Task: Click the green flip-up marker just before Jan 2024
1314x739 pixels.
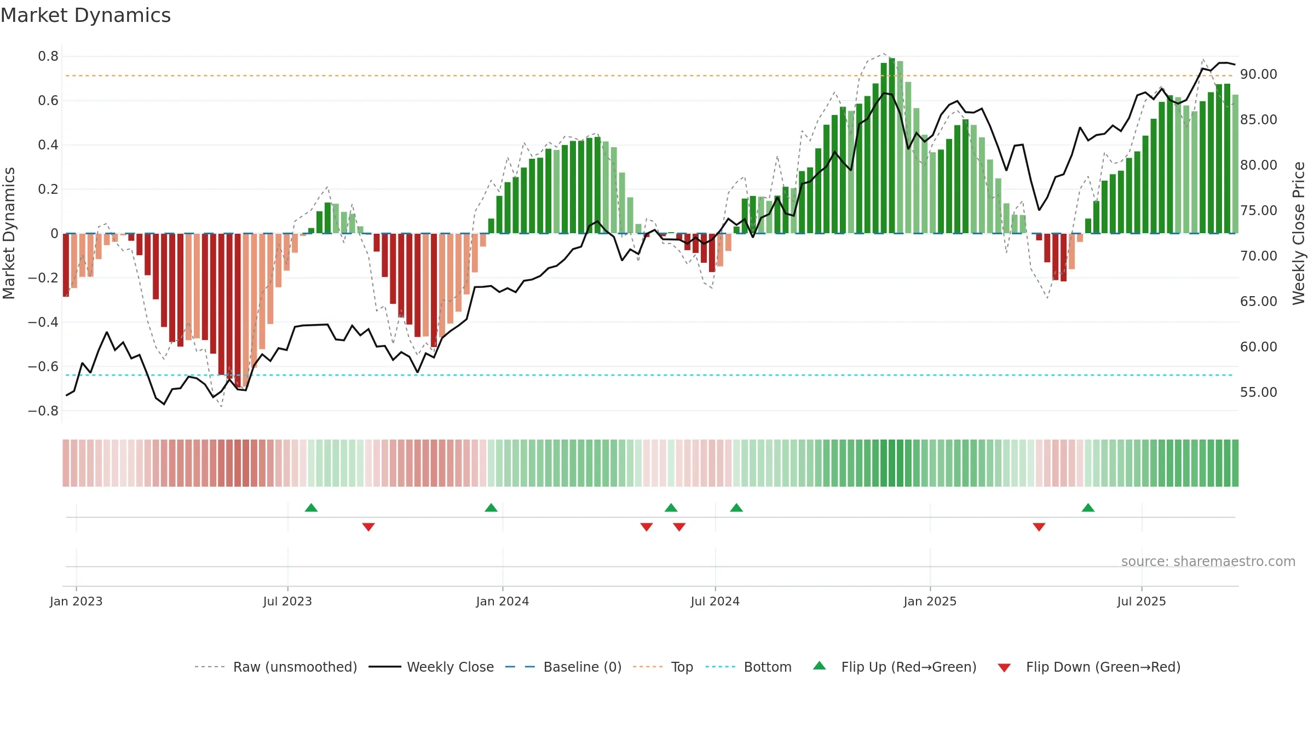Action: (x=491, y=507)
